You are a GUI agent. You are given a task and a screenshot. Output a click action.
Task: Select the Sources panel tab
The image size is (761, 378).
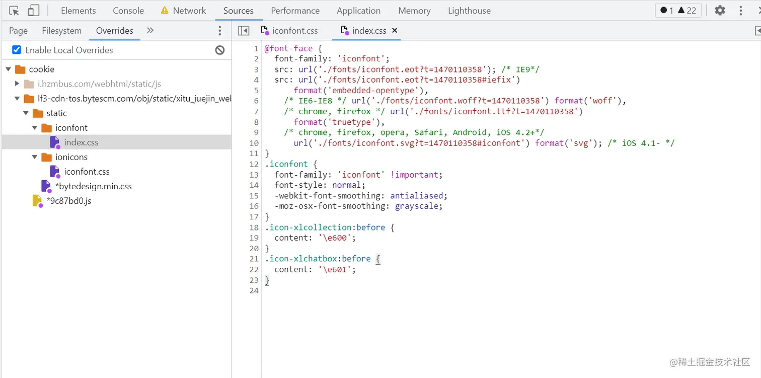tap(239, 11)
